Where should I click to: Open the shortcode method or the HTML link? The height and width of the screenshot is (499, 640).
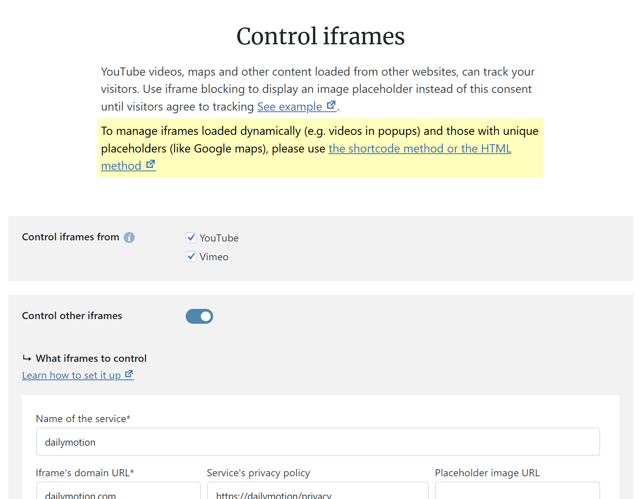pos(420,149)
